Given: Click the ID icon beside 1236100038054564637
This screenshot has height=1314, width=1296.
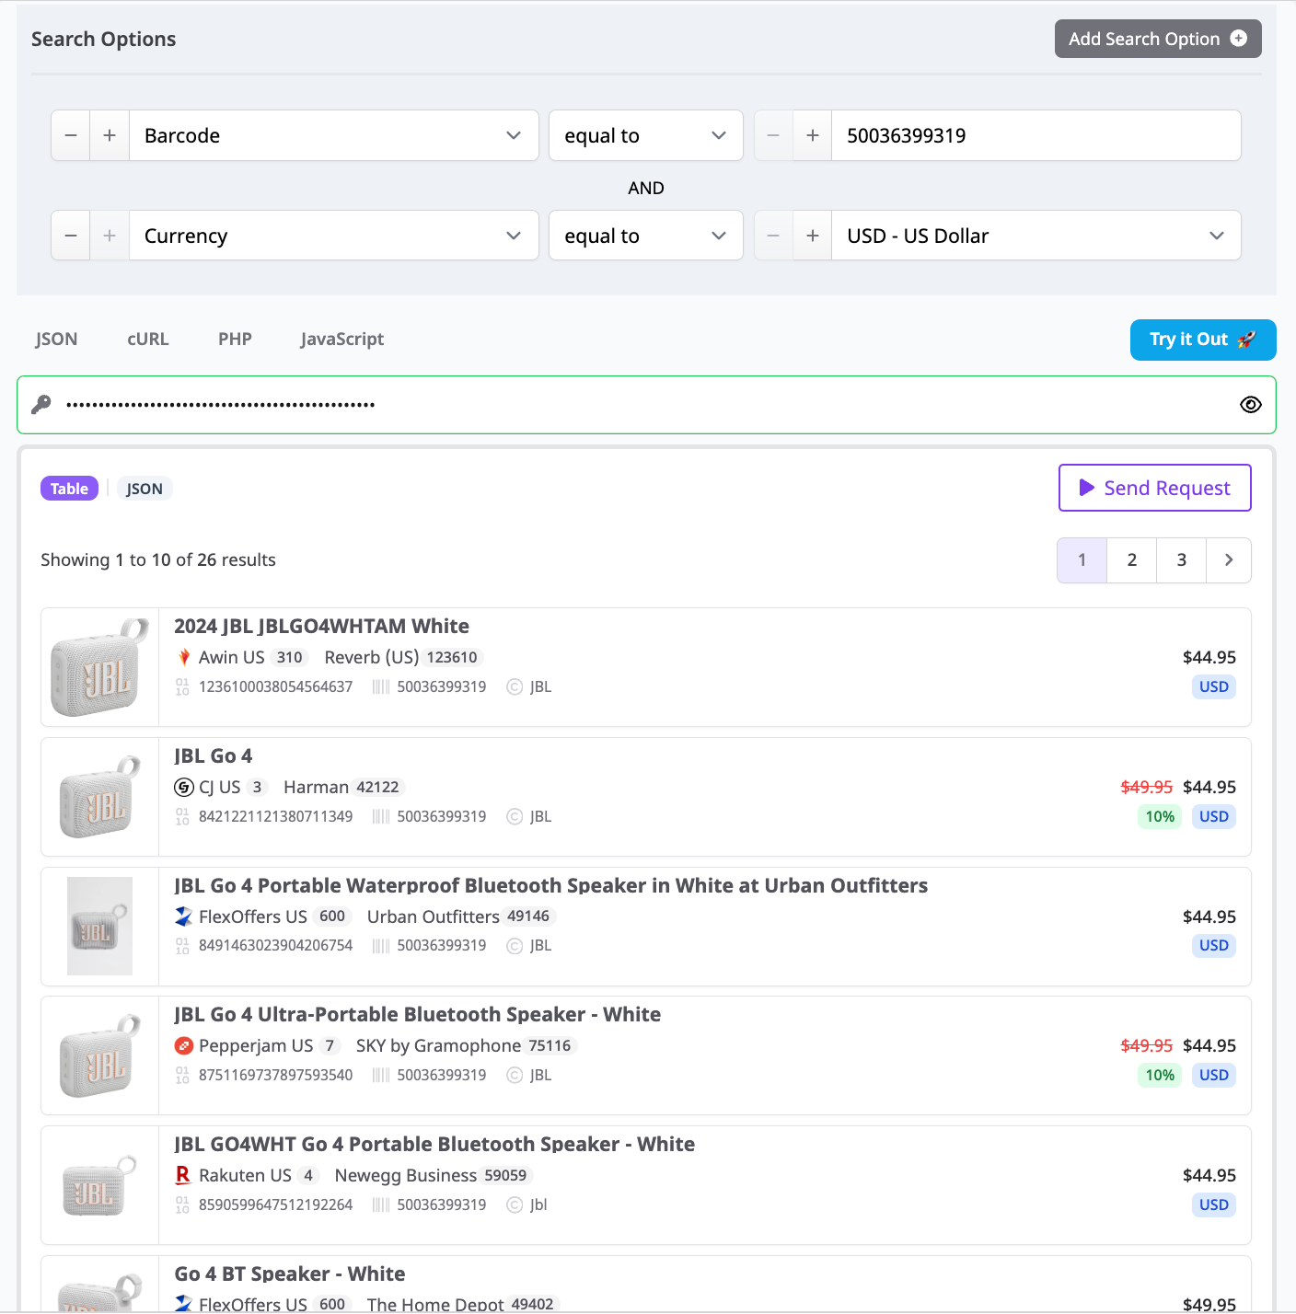Looking at the screenshot, I should pos(182,686).
